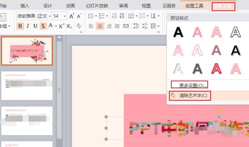This screenshot has height=147, width=249.
Task: Select the first slide thumbnail with flowers
Action: (x=27, y=51)
